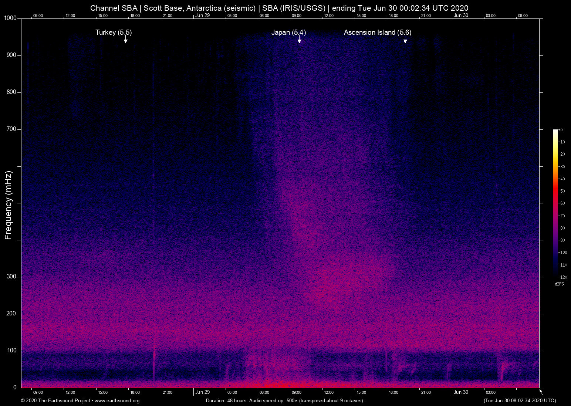The image size is (571, 406).
Task: Click the Jun 30 marker on the top time axis
Action: pyautogui.click(x=461, y=16)
